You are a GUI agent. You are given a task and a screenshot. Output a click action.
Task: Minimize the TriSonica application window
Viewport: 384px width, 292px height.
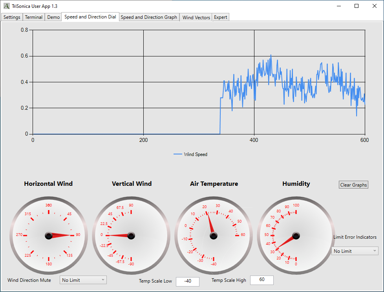pos(338,6)
